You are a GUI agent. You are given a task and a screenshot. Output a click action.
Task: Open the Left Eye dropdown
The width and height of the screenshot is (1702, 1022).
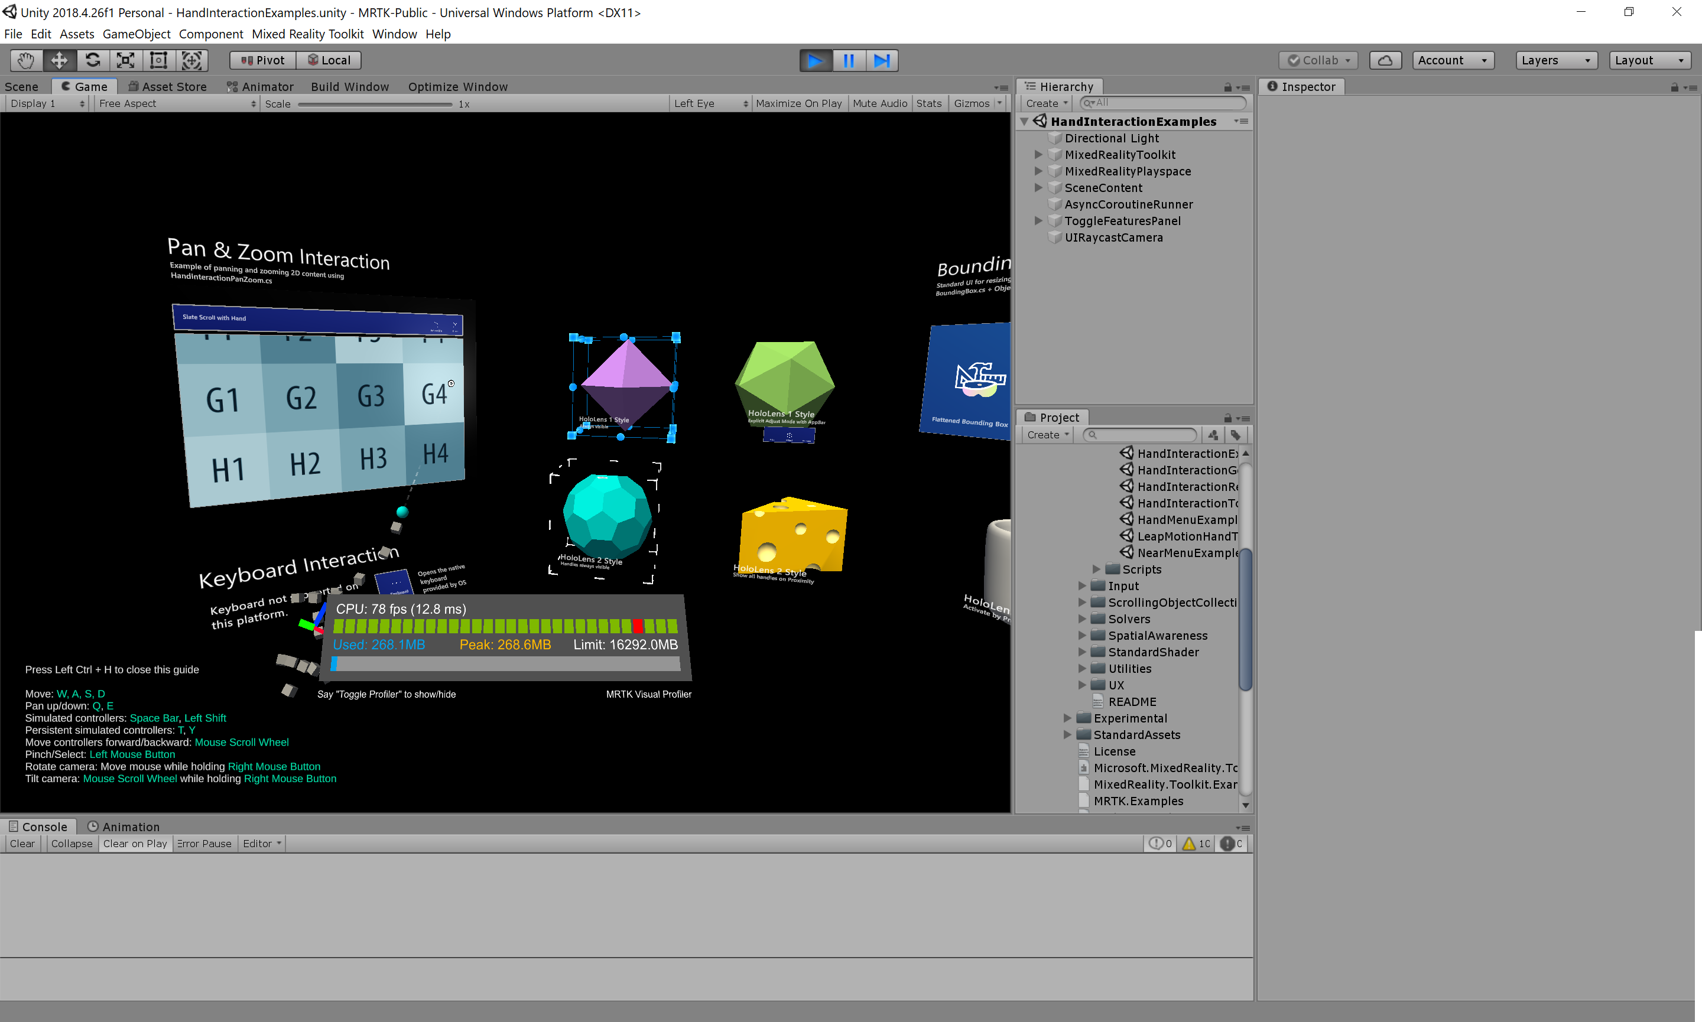click(x=710, y=103)
